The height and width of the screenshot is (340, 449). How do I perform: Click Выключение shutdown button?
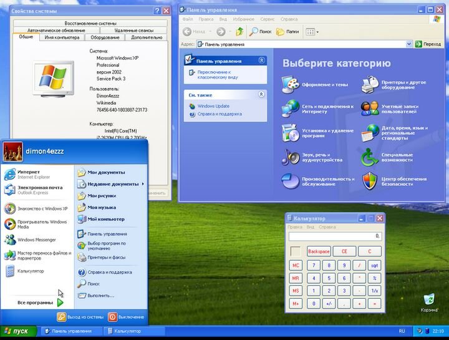pos(126,317)
